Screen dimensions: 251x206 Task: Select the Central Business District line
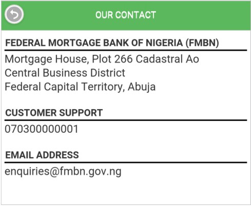65,73
